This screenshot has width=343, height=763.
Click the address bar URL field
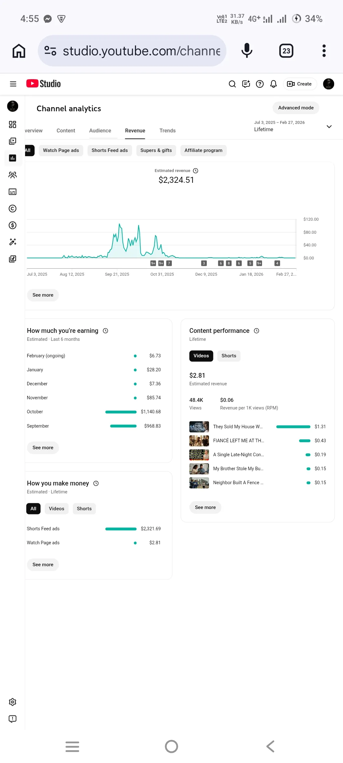tap(132, 51)
